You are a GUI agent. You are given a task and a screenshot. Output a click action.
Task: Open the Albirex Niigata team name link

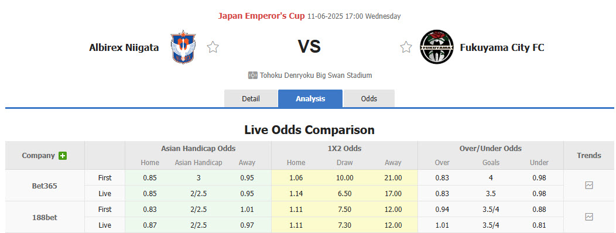[x=124, y=47]
